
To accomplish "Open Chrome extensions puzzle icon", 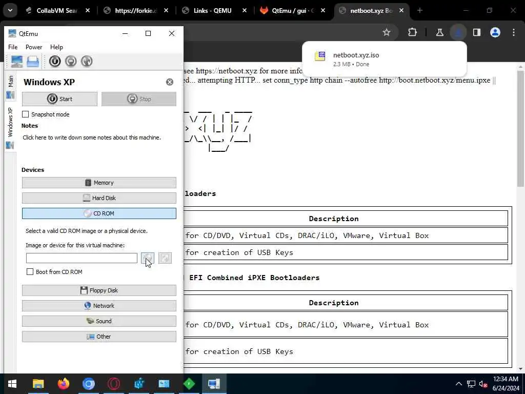I will pyautogui.click(x=413, y=32).
